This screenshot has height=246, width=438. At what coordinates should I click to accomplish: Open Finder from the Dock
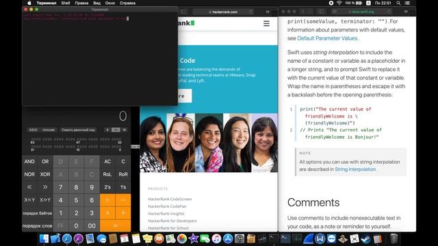[x=44, y=238]
